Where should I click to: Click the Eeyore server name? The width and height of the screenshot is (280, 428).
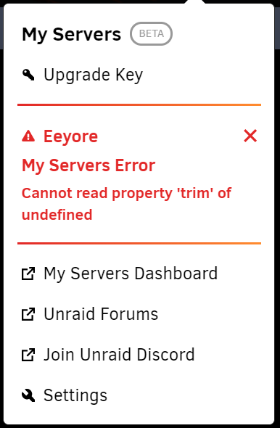click(70, 136)
